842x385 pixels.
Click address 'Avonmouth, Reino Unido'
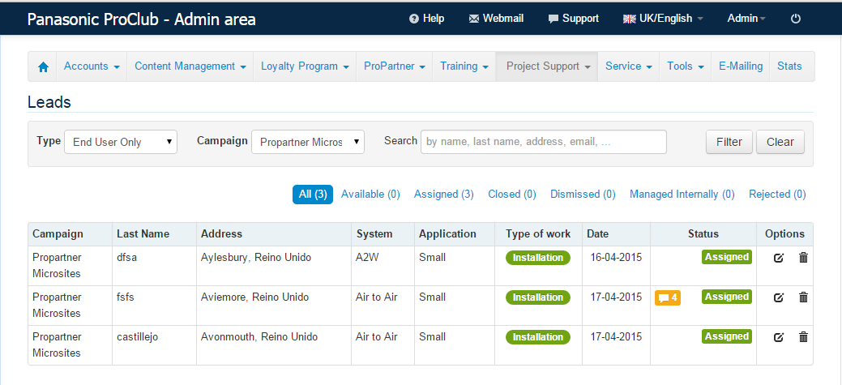click(259, 337)
